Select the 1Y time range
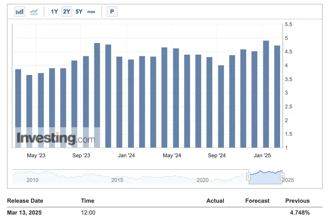This screenshot has width=328, height=217. [x=54, y=12]
